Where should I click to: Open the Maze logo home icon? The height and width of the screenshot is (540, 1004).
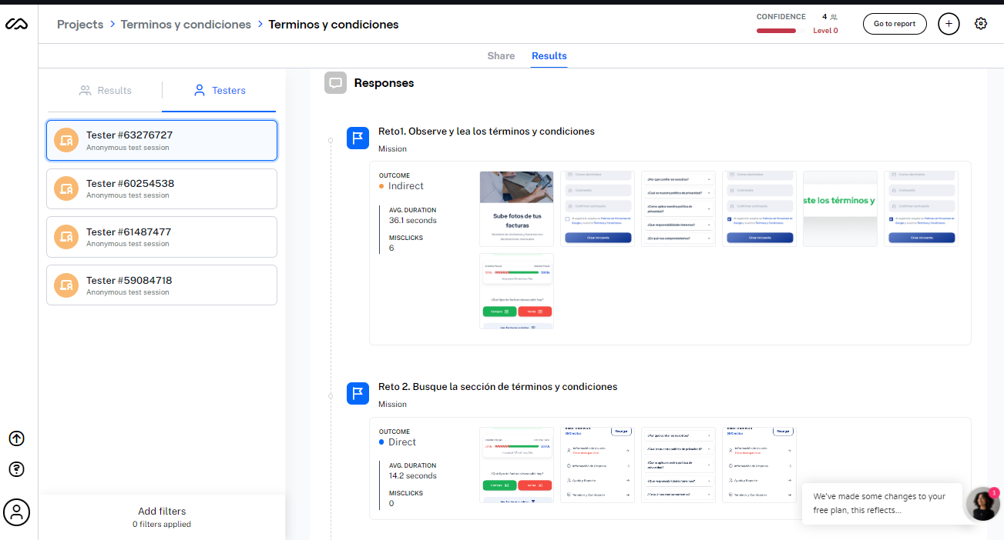point(16,25)
